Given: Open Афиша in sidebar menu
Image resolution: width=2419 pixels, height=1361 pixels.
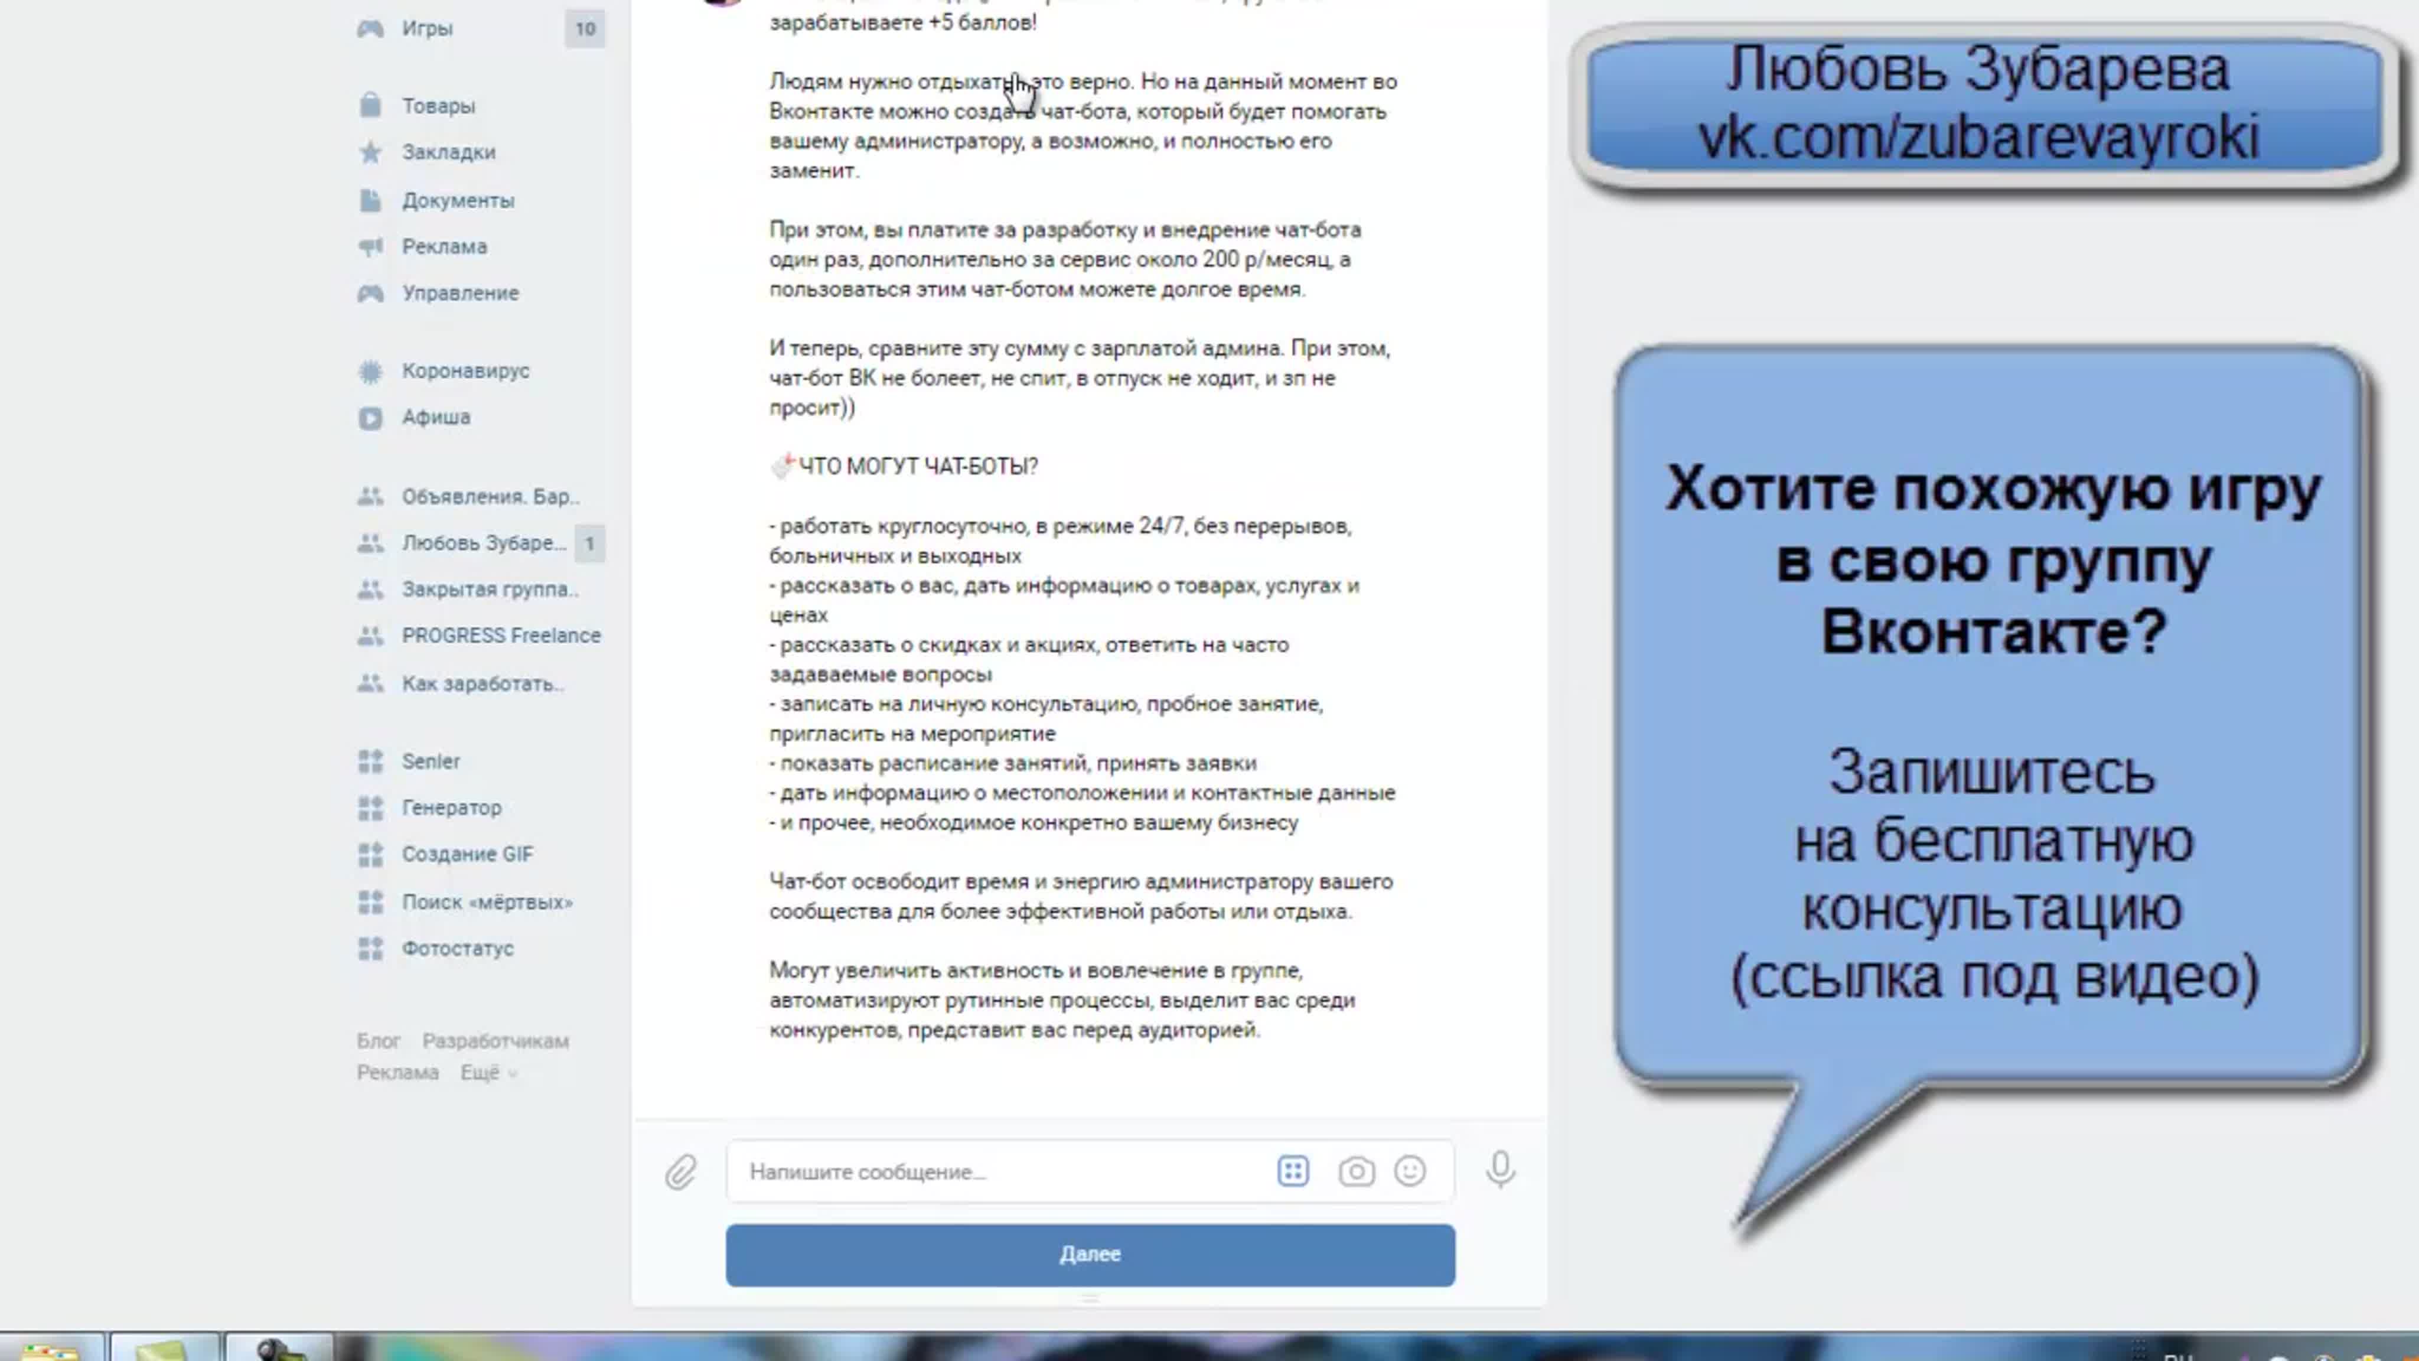Looking at the screenshot, I should pos(436,417).
